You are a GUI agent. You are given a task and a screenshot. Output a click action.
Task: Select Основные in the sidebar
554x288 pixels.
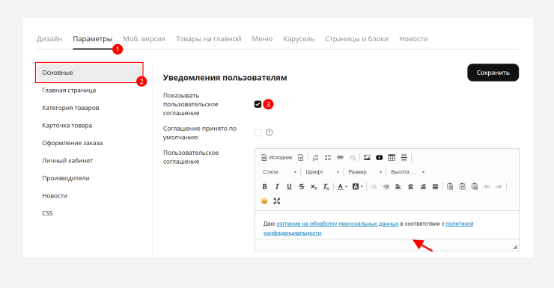pos(89,73)
